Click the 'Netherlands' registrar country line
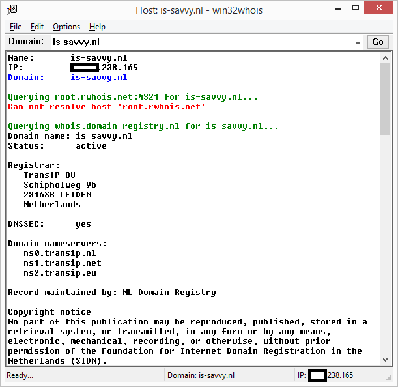 pos(52,205)
